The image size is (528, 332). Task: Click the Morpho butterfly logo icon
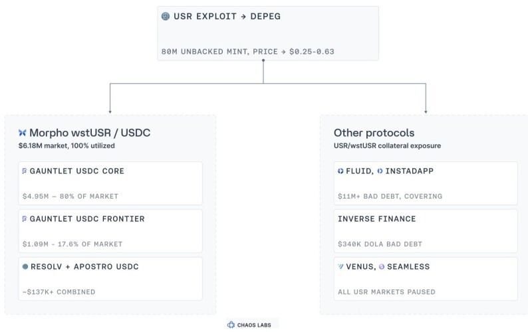[x=22, y=133]
